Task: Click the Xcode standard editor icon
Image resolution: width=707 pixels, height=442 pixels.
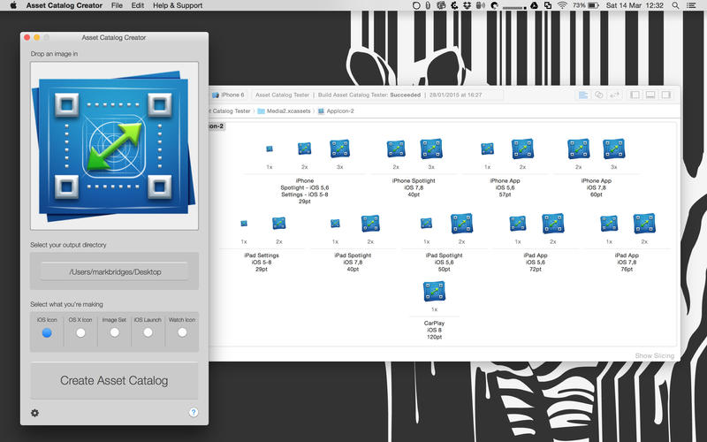Action: (583, 95)
